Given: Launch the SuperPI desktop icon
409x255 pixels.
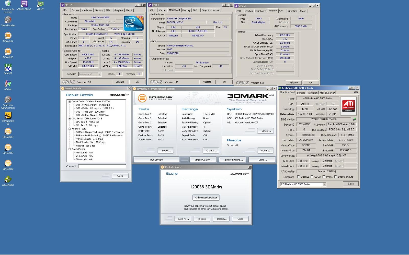Looking at the screenshot, I should tap(8, 69).
